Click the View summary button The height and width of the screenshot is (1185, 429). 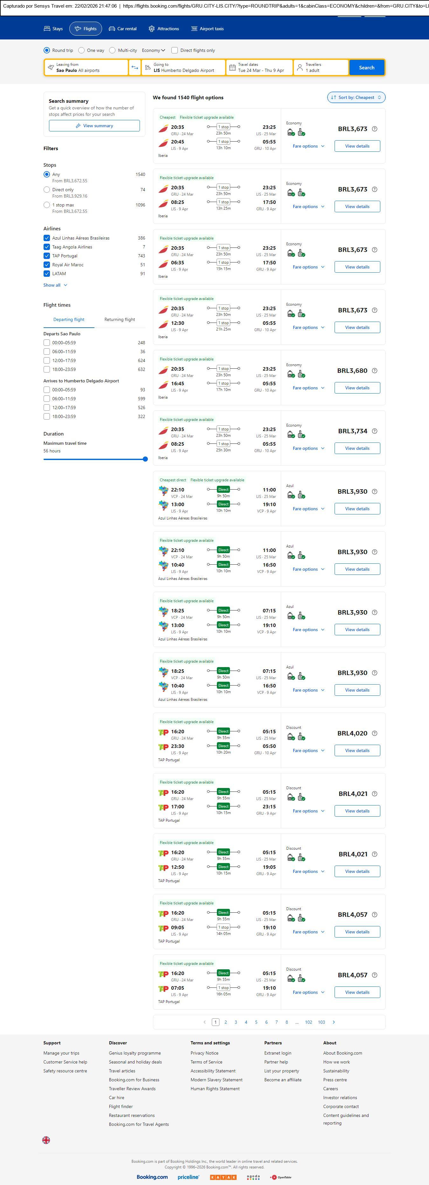pos(94,126)
